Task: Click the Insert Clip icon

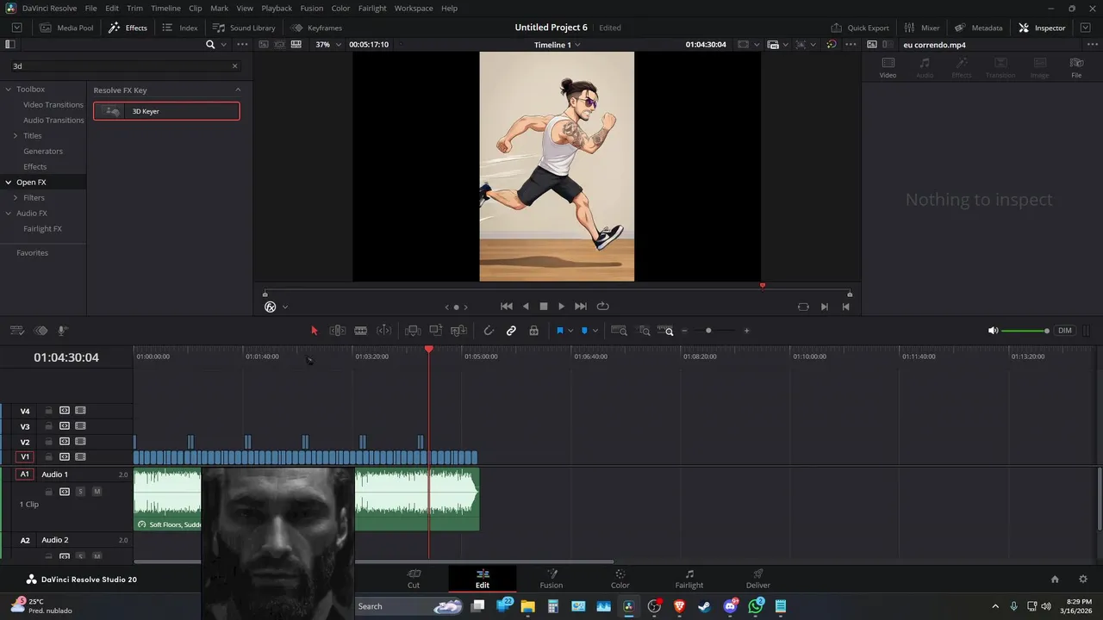Action: click(413, 331)
